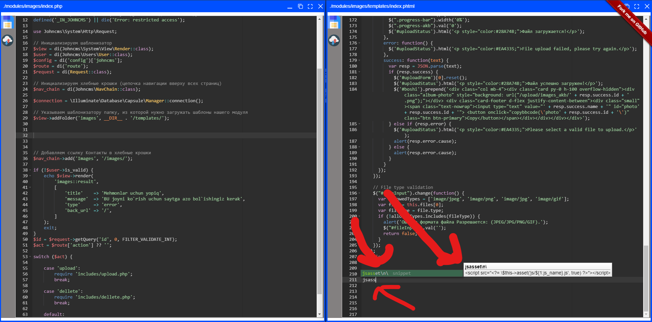Screen dimensions: 652x322
Task: Click the cloud upload icon in index.phtml panel
Action: [x=334, y=40]
